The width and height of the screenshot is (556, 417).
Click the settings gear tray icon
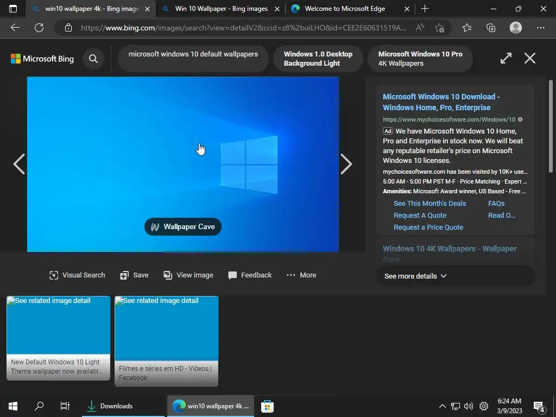(484, 406)
